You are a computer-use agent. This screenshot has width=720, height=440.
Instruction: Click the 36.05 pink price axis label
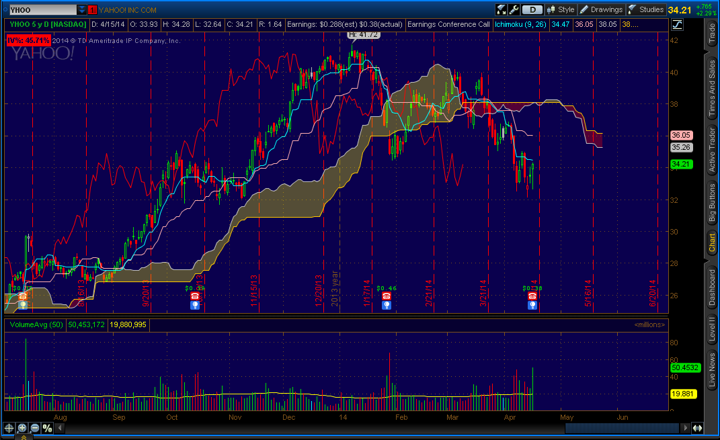pos(681,135)
